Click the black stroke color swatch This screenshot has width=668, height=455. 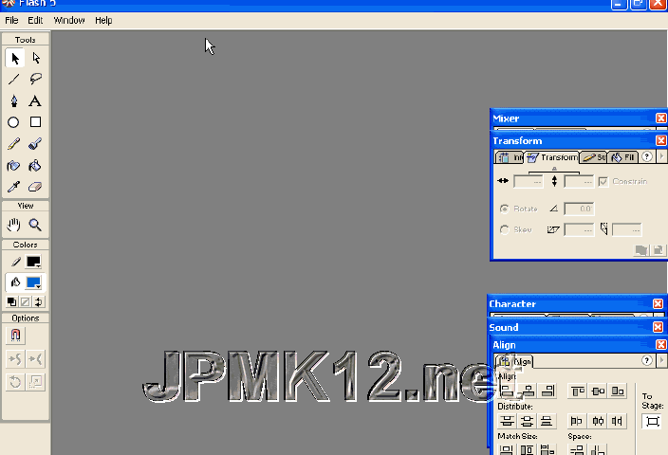click(34, 262)
